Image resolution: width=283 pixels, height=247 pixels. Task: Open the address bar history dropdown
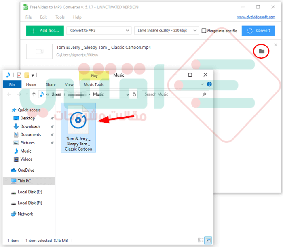pos(128,94)
